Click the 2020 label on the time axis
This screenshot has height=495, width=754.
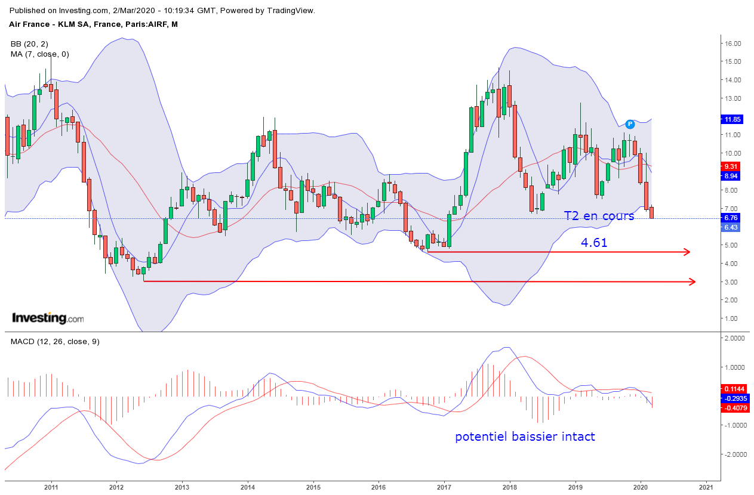(641, 487)
